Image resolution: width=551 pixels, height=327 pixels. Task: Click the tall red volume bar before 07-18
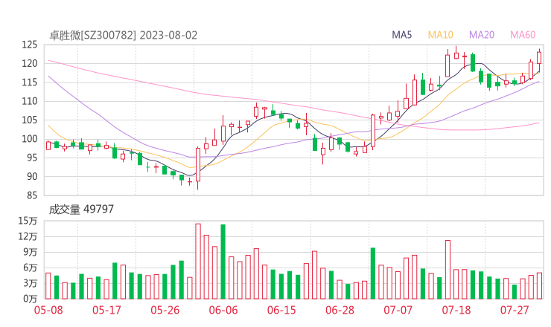pos(448,270)
